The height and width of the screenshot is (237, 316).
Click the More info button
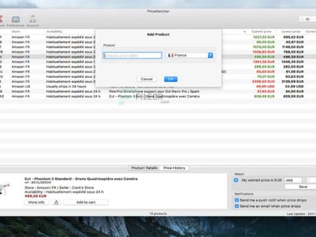pyautogui.click(x=37, y=202)
